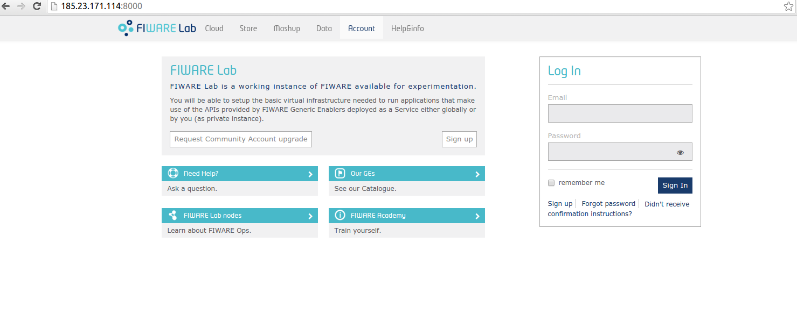
Task: Click the browser address bar URL
Action: click(x=101, y=6)
